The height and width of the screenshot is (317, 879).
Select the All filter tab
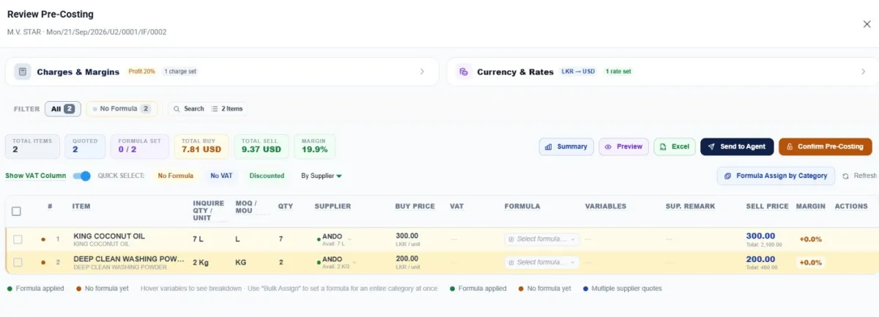62,108
